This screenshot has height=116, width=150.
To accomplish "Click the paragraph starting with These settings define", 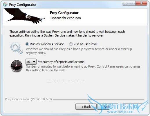I will tap(67, 33).
